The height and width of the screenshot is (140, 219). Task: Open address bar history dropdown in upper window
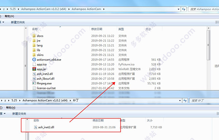[178, 9]
